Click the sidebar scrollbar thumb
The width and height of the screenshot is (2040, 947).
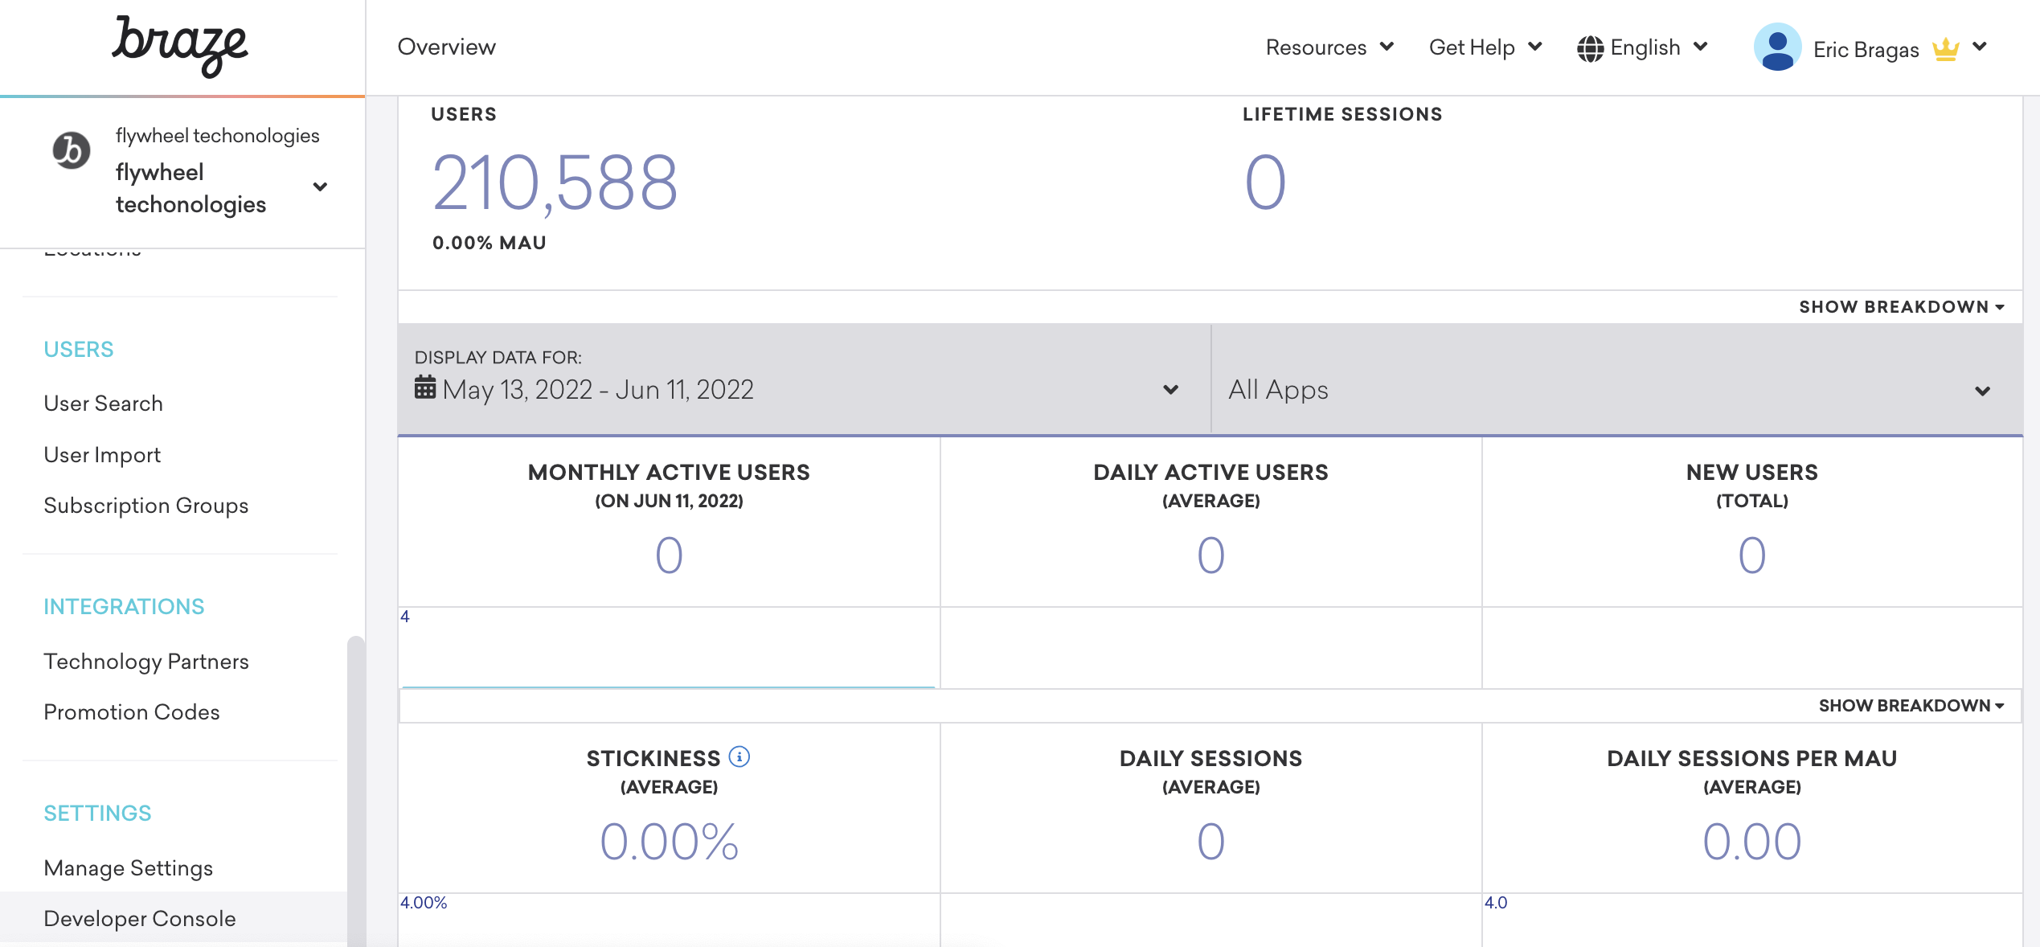pos(356,791)
